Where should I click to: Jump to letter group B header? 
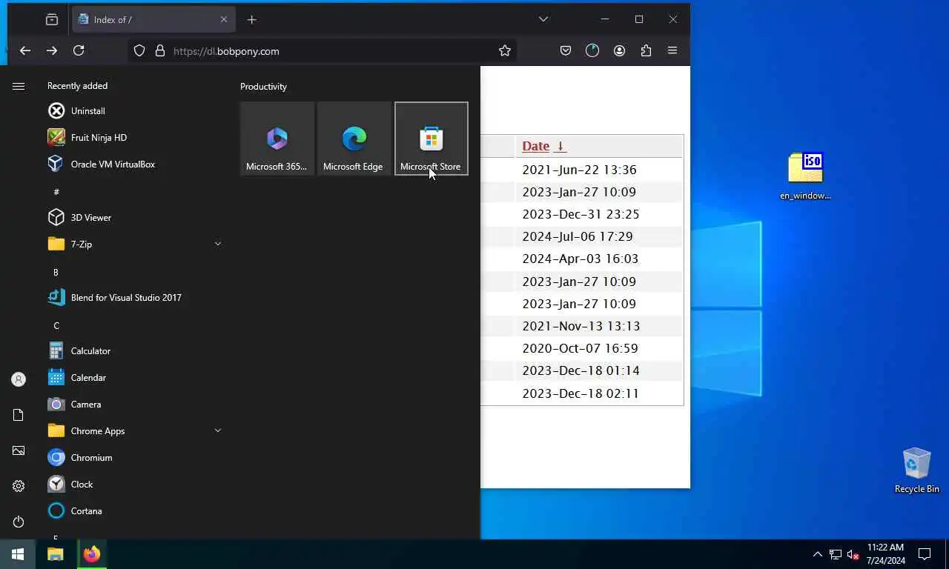[x=56, y=271]
